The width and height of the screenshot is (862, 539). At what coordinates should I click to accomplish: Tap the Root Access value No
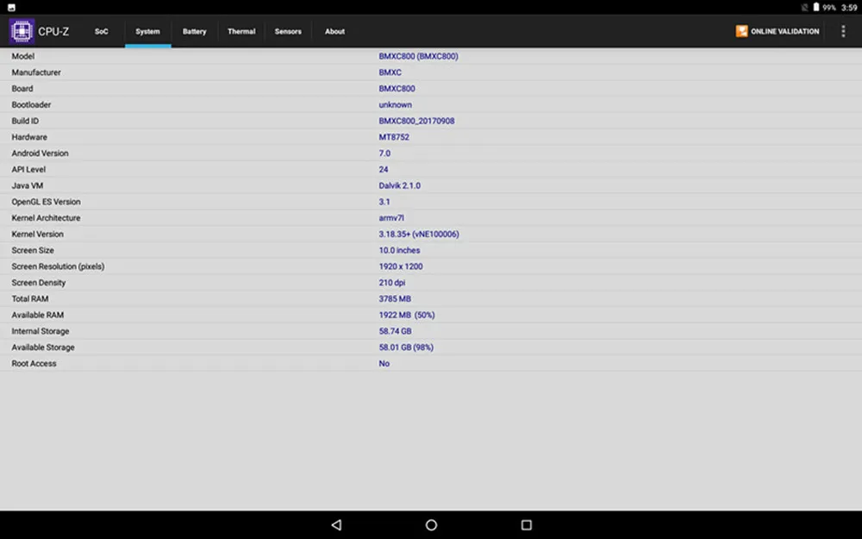384,364
